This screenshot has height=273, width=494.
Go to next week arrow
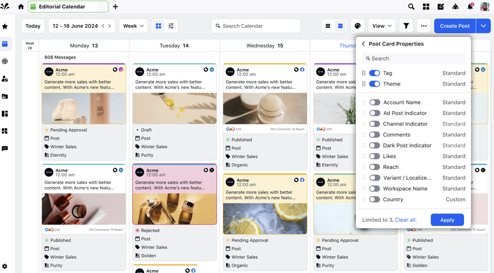pyautogui.click(x=110, y=26)
